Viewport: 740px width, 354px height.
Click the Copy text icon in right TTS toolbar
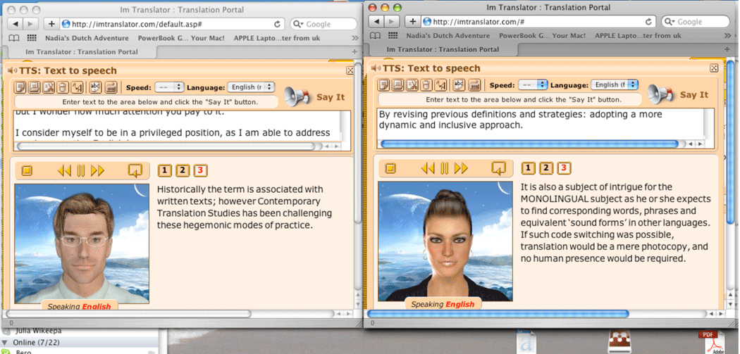tap(383, 85)
